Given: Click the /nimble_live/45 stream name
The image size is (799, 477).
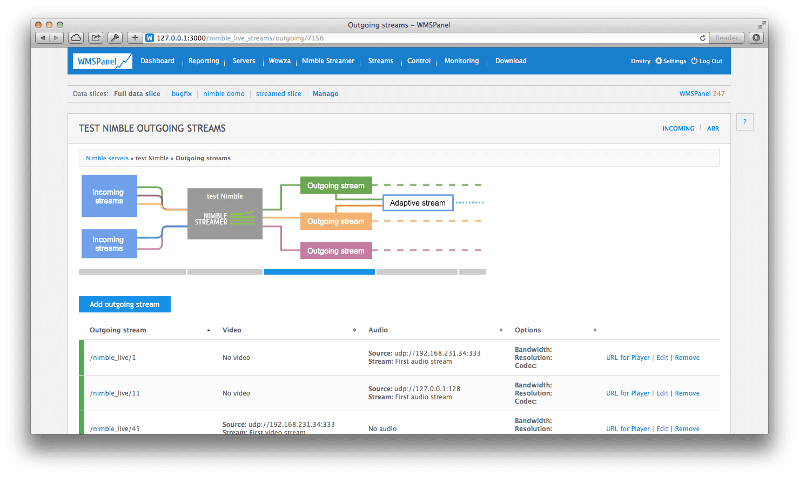Looking at the screenshot, I should click(115, 429).
